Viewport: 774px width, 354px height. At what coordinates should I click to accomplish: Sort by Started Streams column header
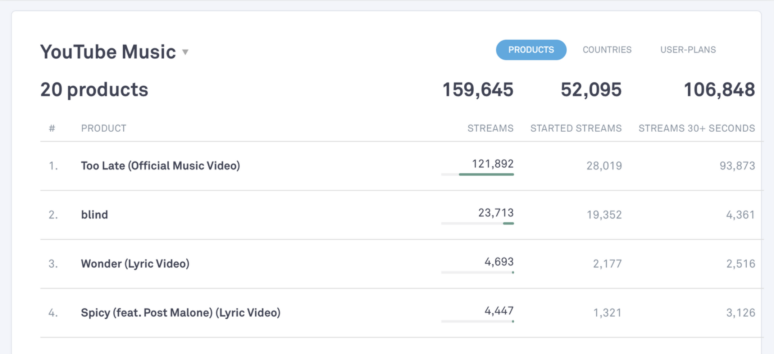coord(576,128)
